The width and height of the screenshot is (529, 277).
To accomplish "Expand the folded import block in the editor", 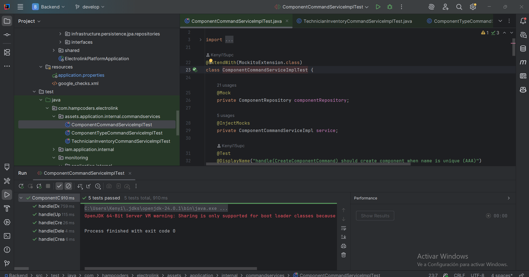I will 200,40.
